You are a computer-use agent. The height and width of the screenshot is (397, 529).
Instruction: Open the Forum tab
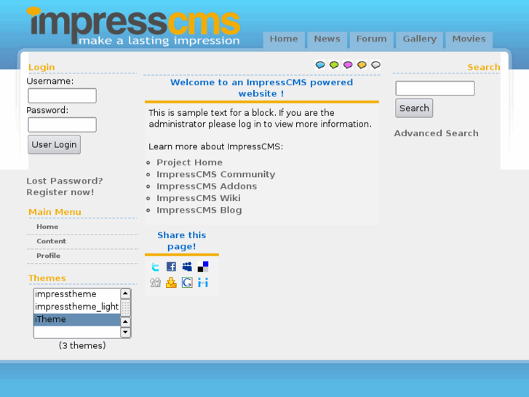point(371,40)
